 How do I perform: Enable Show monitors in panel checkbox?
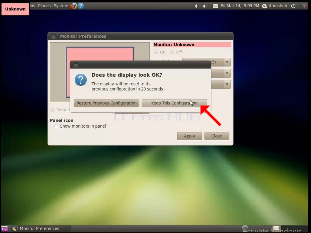pos(56,126)
